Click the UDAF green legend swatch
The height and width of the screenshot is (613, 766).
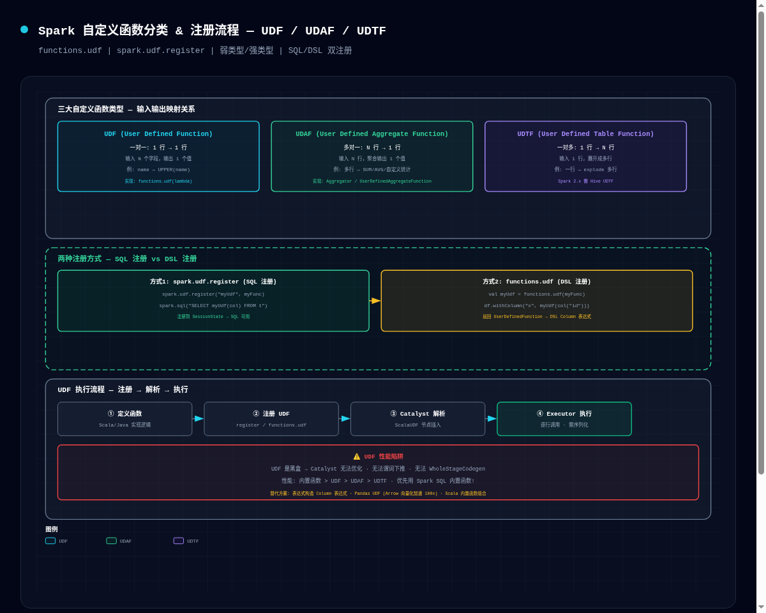[111, 541]
